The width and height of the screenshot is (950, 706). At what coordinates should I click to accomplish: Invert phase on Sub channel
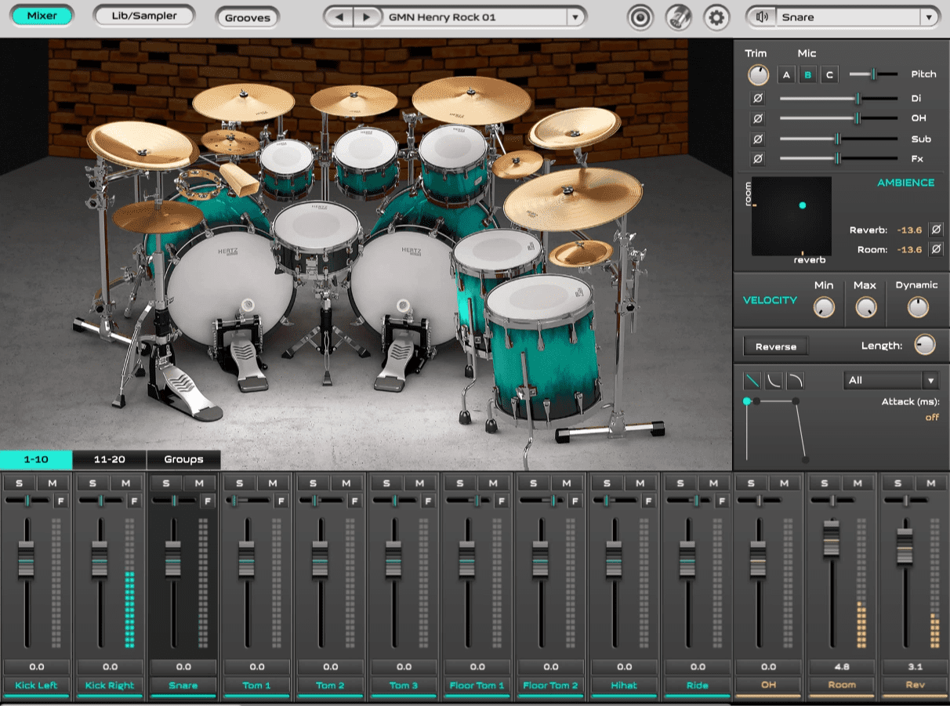(758, 139)
